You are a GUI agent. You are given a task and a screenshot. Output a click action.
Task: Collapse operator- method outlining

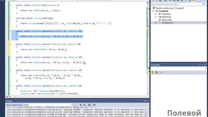pos(10,57)
